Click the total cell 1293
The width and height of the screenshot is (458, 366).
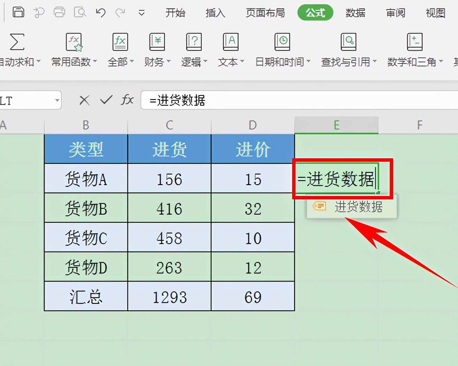point(169,296)
